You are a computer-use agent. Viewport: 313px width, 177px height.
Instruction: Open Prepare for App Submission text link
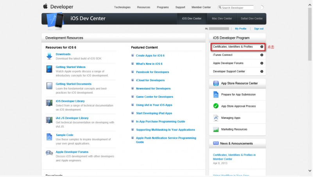pyautogui.click(x=238, y=95)
